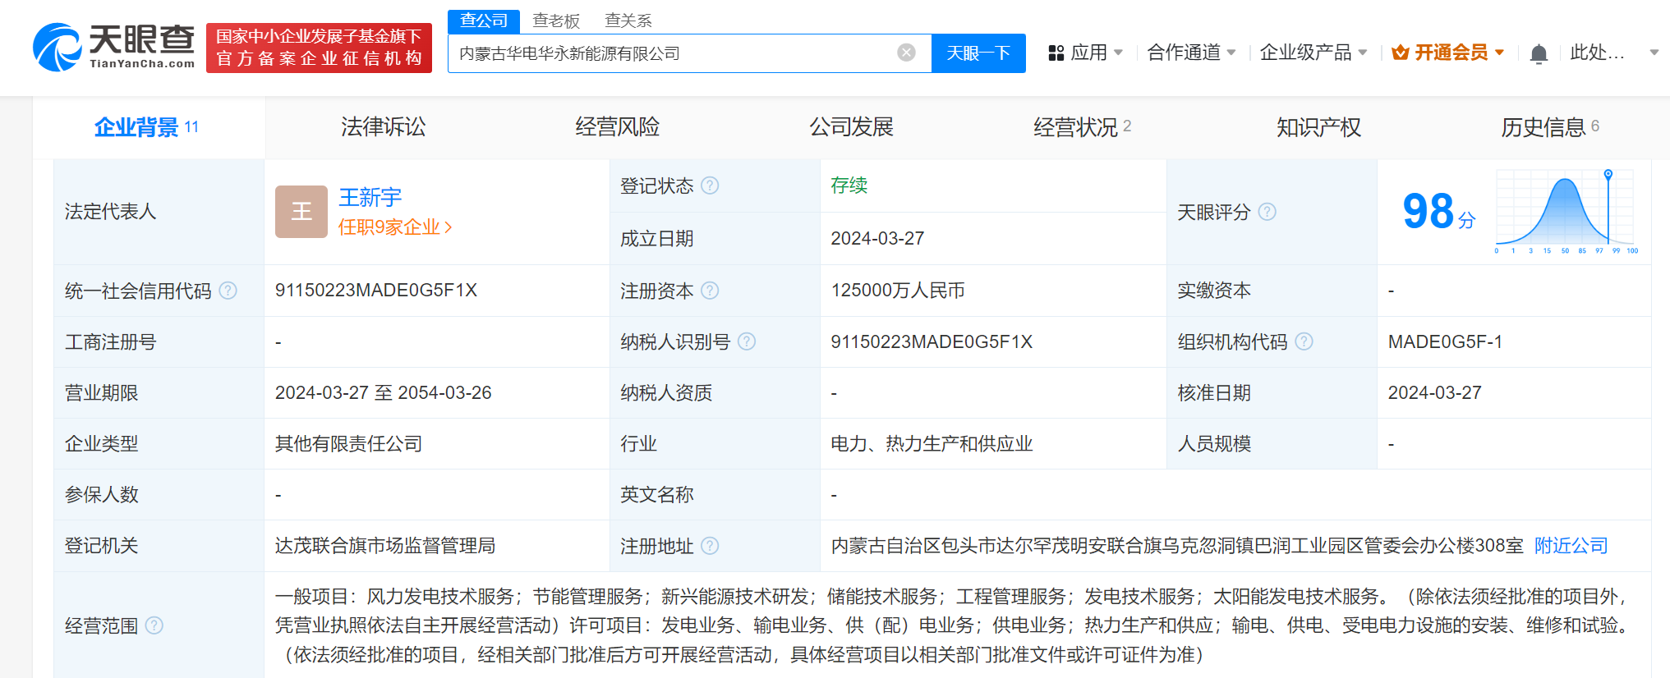
Task: Open legal representative 王新宇's profile
Action: (x=370, y=197)
